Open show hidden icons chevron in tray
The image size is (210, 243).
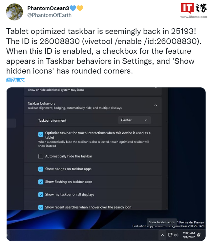pos(162,235)
